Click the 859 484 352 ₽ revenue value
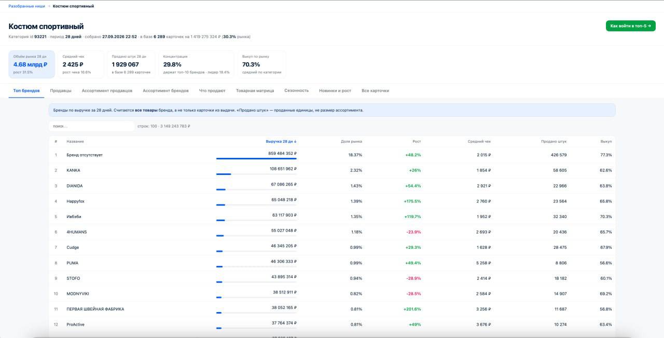This screenshot has height=338, width=664. [x=282, y=153]
